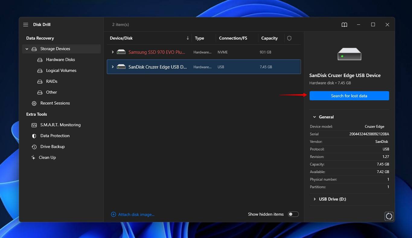Click the S.M.A.R.T. Monitoring pulse icon
Image resolution: width=412 pixels, height=238 pixels.
tap(34, 125)
